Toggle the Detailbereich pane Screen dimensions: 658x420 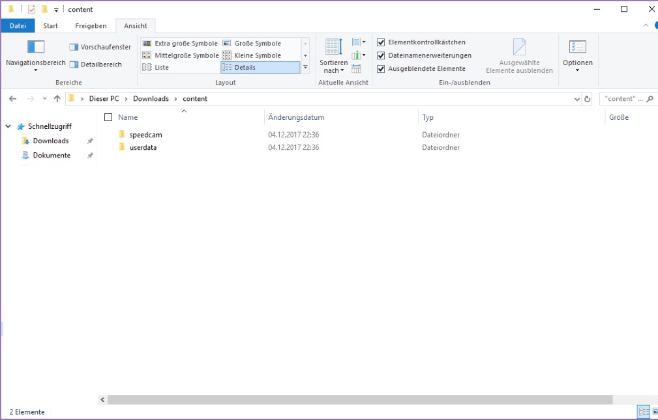pyautogui.click(x=96, y=64)
